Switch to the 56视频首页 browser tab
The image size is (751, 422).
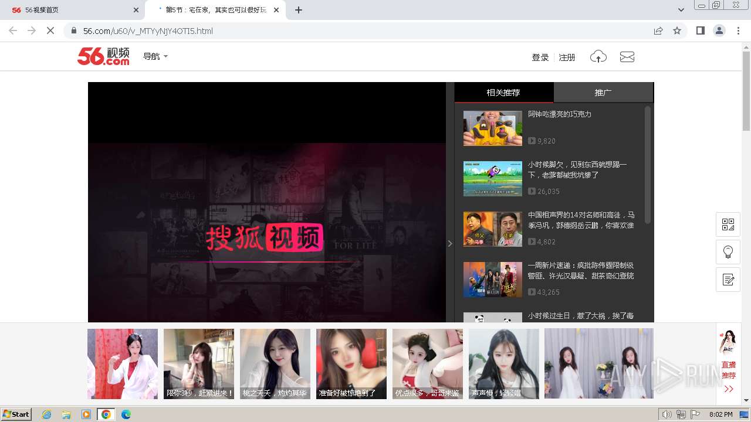pyautogui.click(x=73, y=10)
